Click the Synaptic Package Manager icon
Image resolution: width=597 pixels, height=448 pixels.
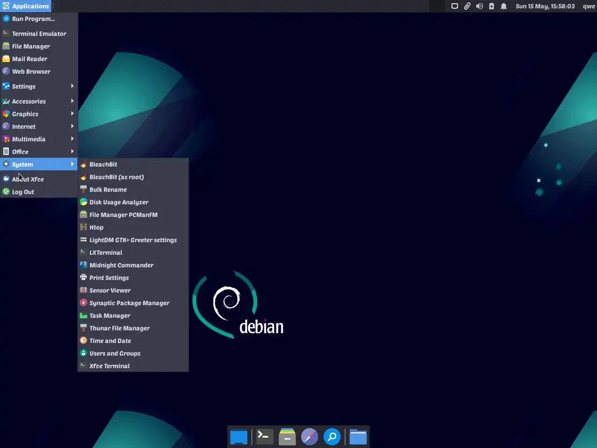pos(83,303)
